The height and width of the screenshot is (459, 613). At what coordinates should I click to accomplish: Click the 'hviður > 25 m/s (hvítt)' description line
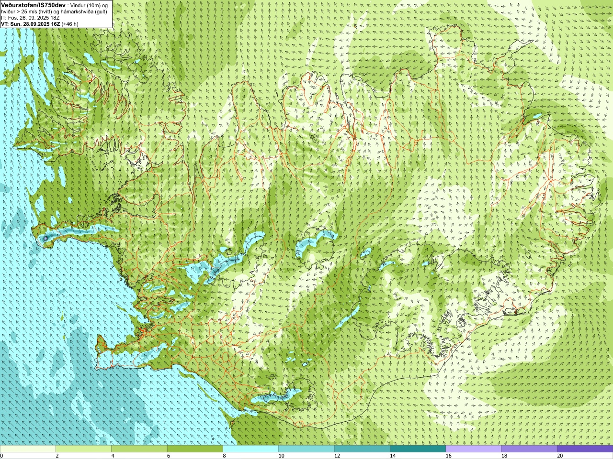click(27, 11)
